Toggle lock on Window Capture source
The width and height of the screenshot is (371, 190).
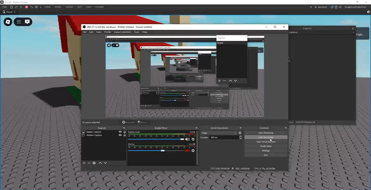tap(125, 135)
